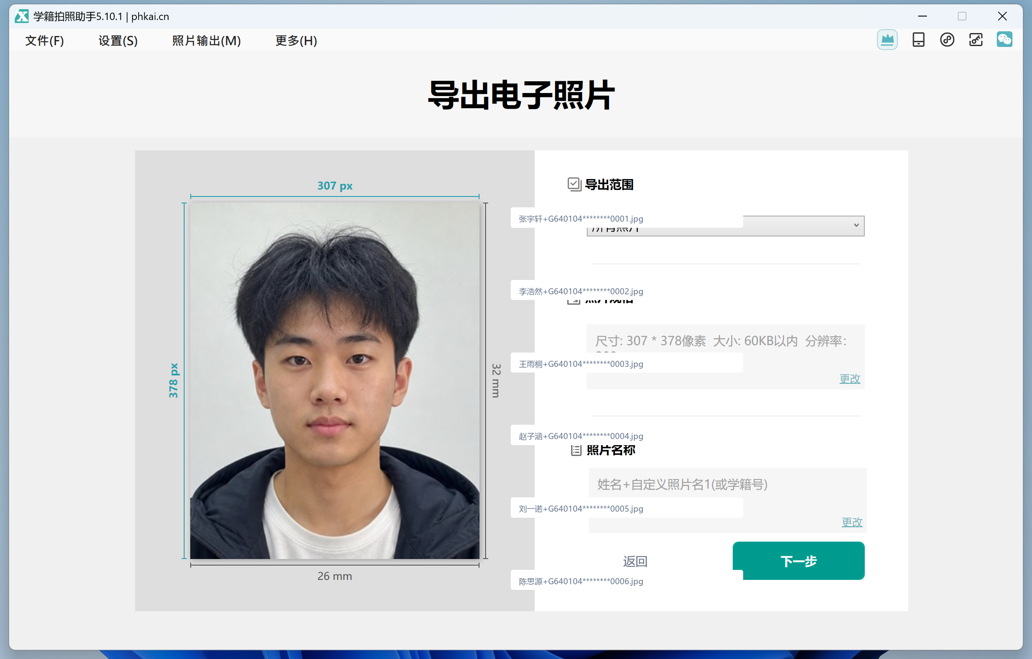Open the 设置(S) menu
This screenshot has height=659, width=1032.
click(x=118, y=40)
